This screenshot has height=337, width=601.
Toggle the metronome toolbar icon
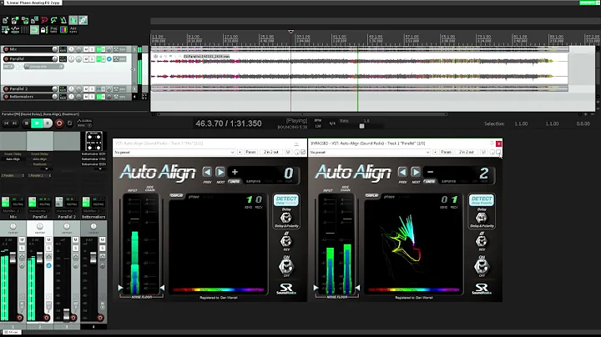point(63,20)
